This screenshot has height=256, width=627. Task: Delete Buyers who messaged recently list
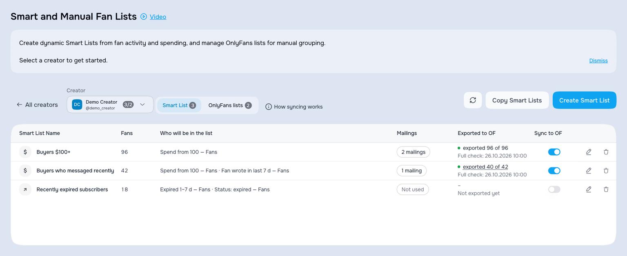pyautogui.click(x=606, y=171)
